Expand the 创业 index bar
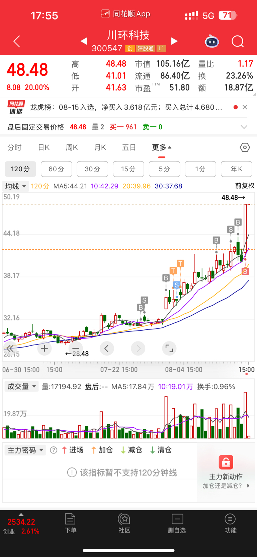Viewport: 257px width, 557px height. [21, 524]
